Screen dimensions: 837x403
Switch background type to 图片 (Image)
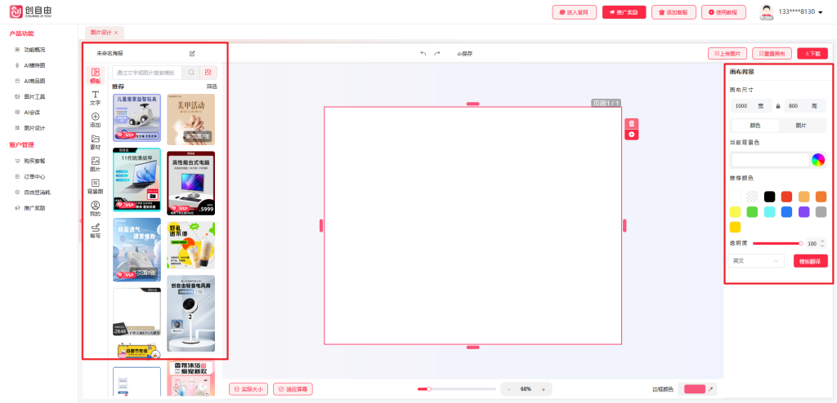coord(801,126)
